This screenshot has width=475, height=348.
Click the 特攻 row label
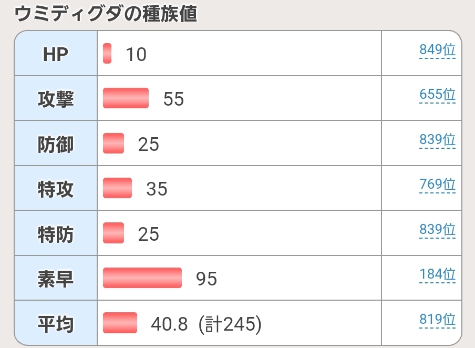pyautogui.click(x=56, y=189)
